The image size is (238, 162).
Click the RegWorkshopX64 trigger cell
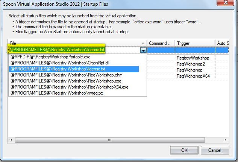195,76
